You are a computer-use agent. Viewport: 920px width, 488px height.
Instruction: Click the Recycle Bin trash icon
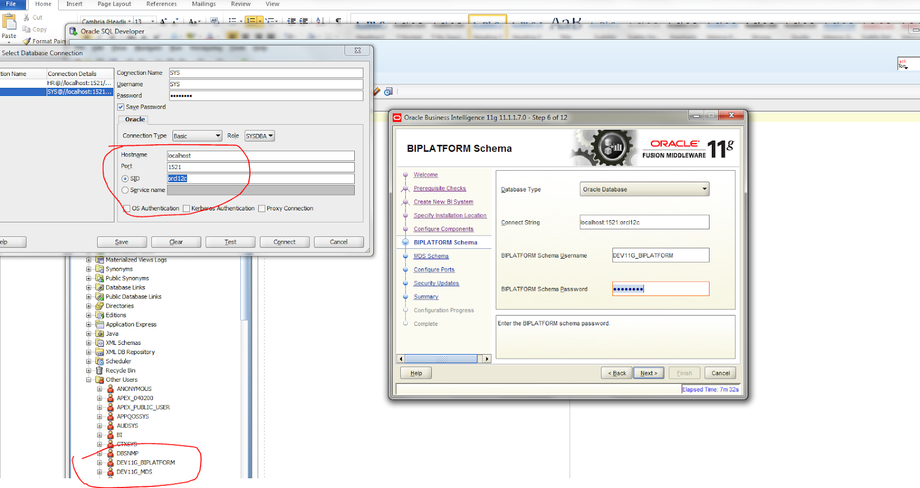point(99,370)
